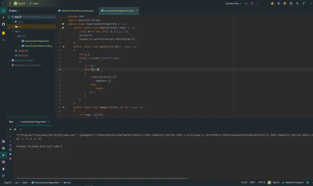Click CRLF line separator in status bar
313x186 pixels.
(x=252, y=182)
